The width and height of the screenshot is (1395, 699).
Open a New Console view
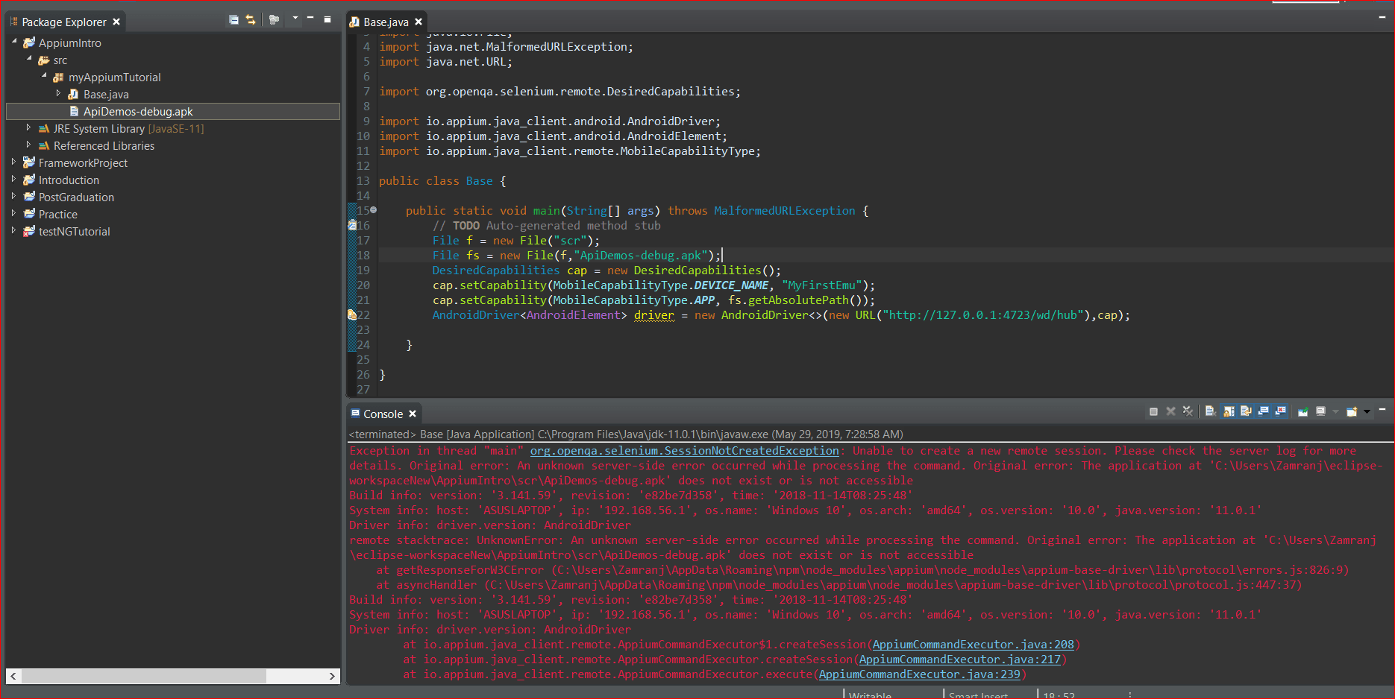[x=1351, y=411]
